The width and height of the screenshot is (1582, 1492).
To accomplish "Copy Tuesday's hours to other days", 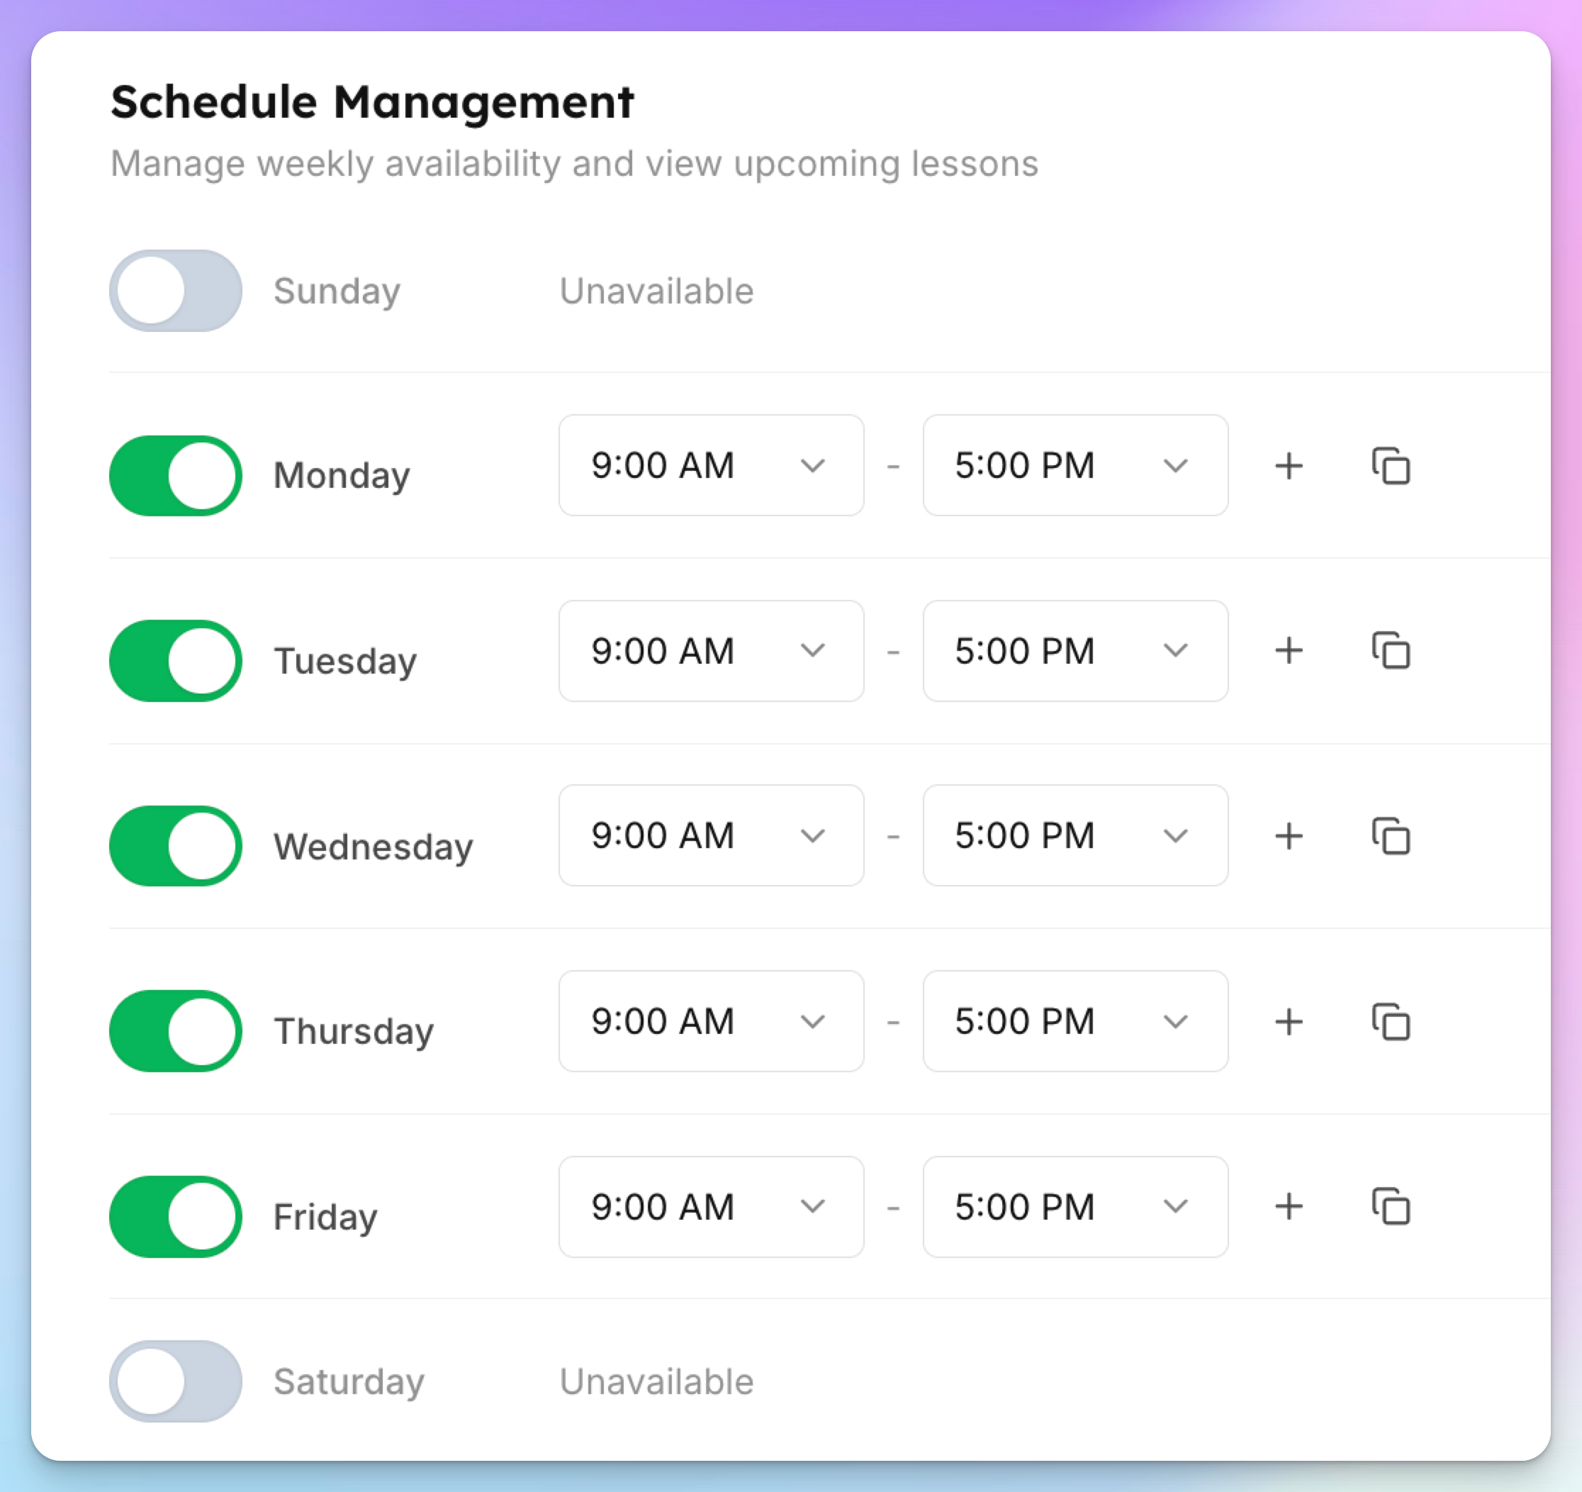I will click(x=1390, y=650).
